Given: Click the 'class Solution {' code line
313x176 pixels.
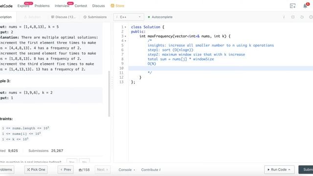Looking at the screenshot, I should pyautogui.click(x=148, y=27).
